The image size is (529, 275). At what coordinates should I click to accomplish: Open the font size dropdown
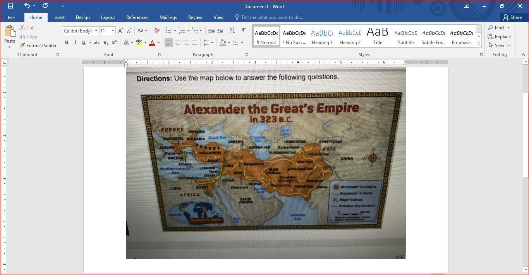[113, 31]
